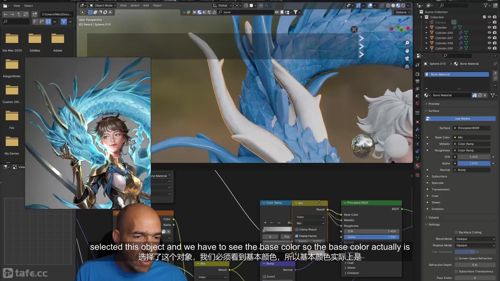Open the Material properties tab
Viewport: 500px width, 281px height.
(x=417, y=166)
